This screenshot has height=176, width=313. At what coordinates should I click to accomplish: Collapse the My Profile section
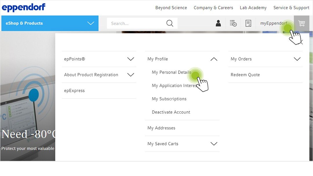pyautogui.click(x=214, y=59)
